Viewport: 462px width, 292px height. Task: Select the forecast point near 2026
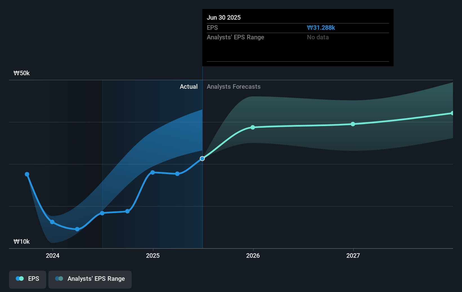(x=252, y=127)
